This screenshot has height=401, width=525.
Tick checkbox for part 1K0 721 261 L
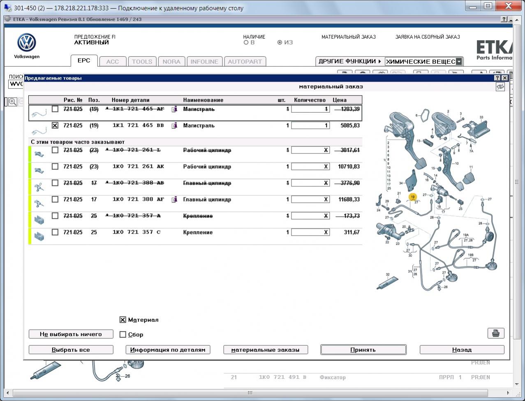click(x=55, y=150)
